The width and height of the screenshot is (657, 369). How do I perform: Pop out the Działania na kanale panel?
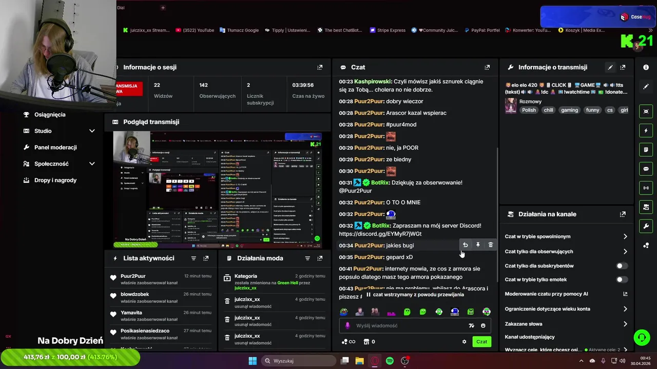click(623, 214)
